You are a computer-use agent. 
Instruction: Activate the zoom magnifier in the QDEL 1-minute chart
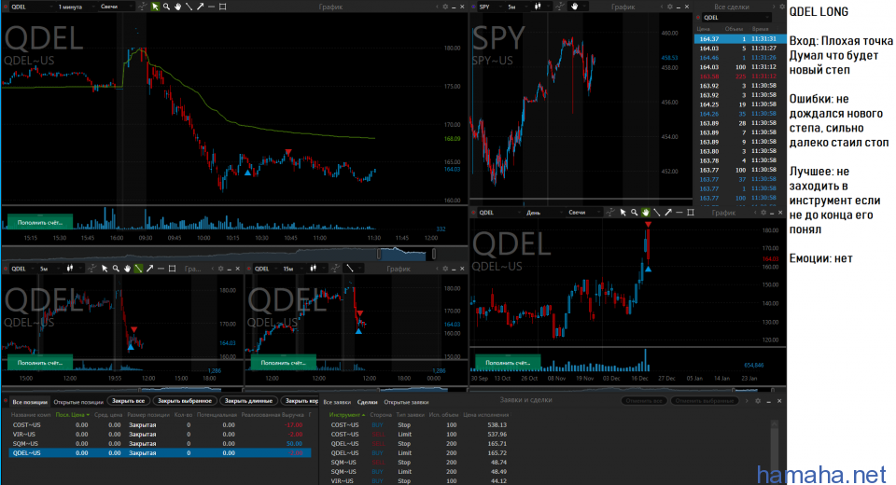(166, 7)
